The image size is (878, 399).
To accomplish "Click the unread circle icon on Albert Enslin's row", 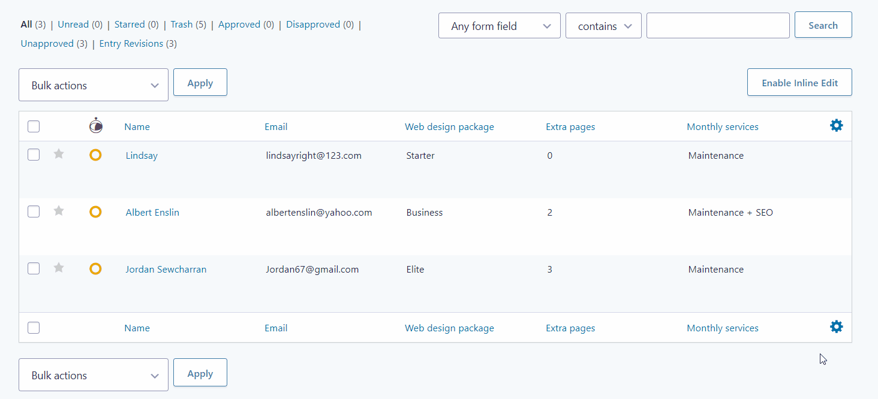I will [95, 211].
